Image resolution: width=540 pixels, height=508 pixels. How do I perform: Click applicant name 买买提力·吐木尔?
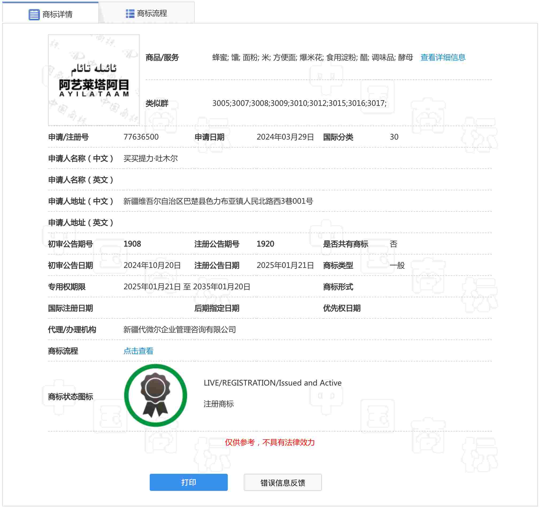point(151,158)
